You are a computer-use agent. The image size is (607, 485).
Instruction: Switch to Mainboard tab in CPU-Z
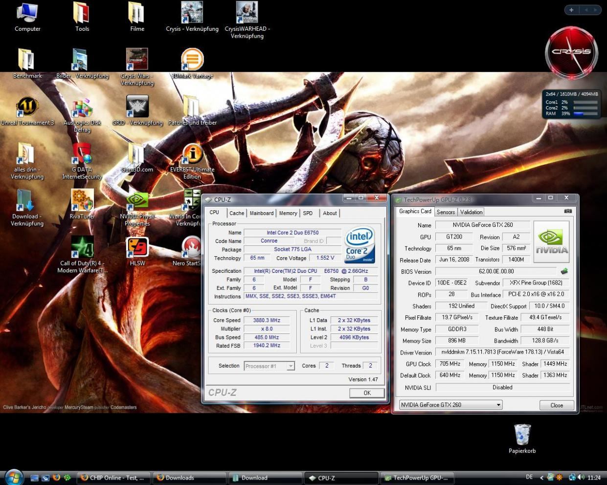(x=262, y=213)
